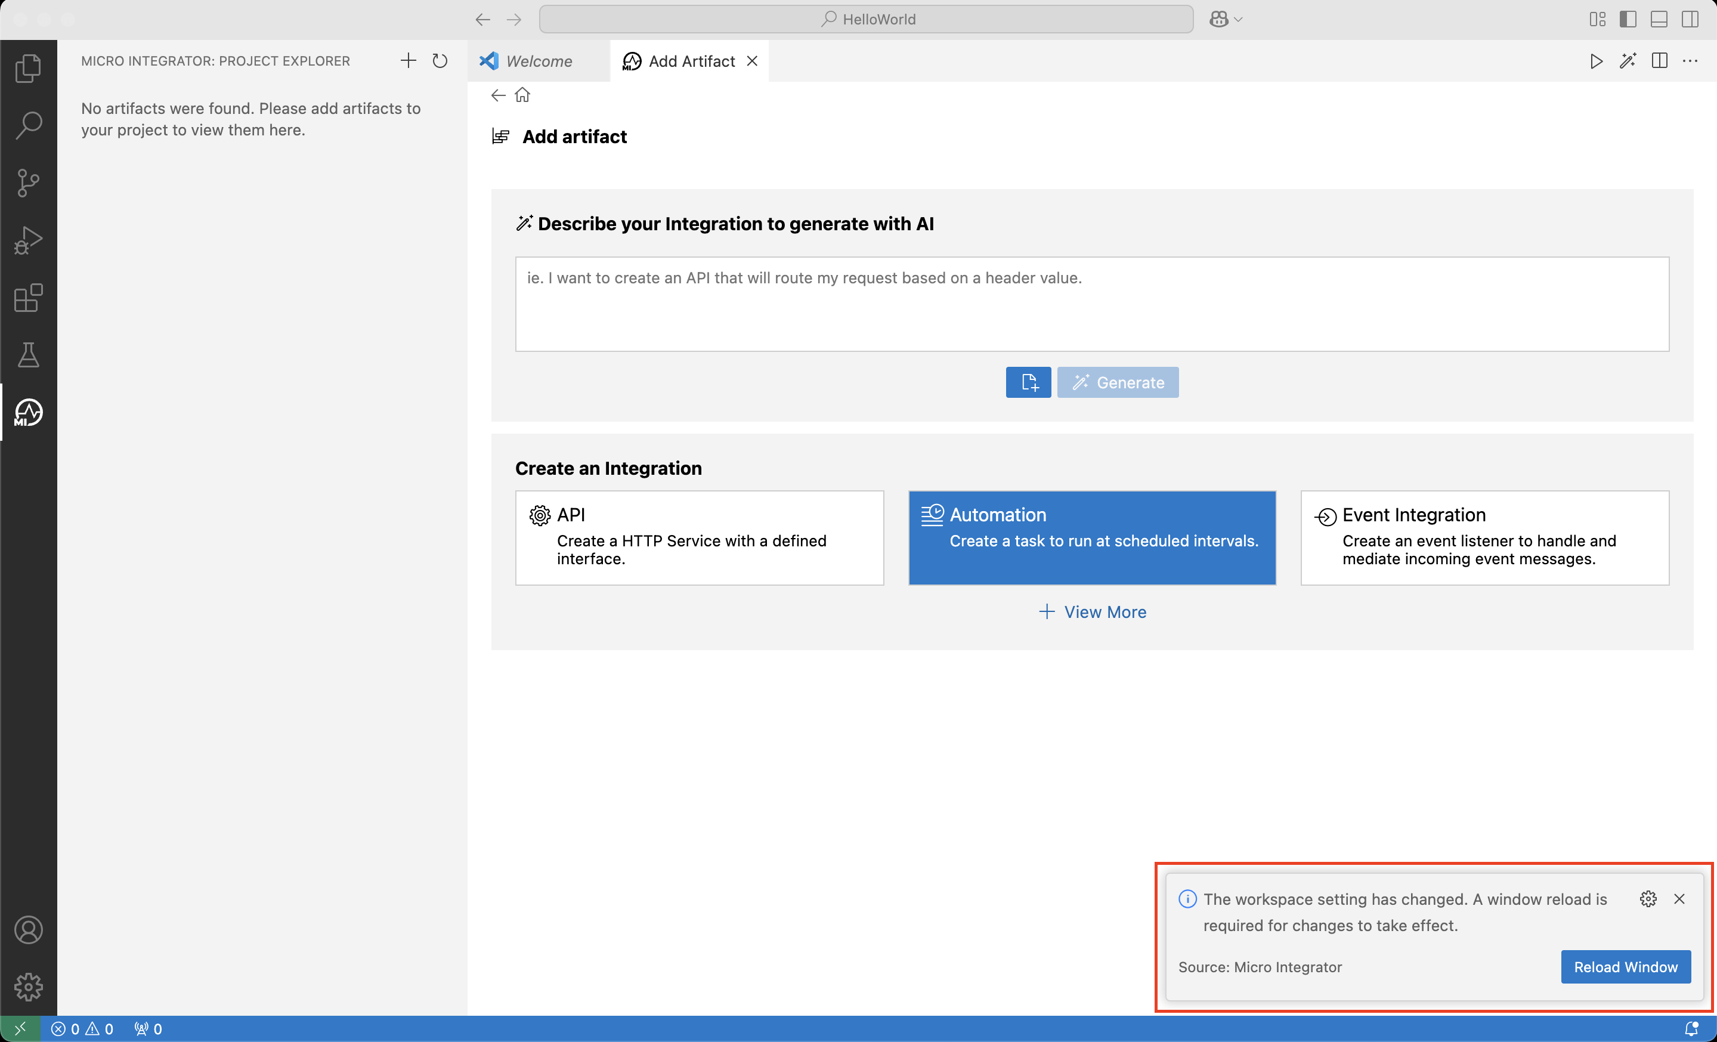Go forward using the title bar arrow
The image size is (1717, 1042).
(x=514, y=20)
